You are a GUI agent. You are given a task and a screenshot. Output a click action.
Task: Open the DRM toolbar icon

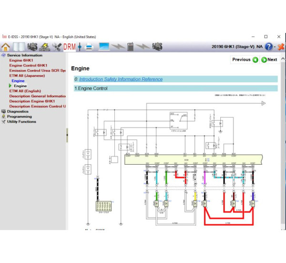point(70,47)
